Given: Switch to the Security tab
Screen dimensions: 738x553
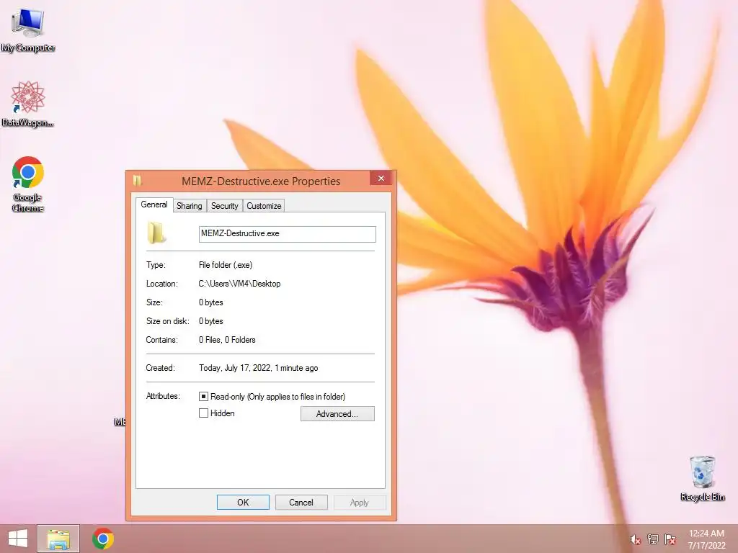Looking at the screenshot, I should [225, 205].
